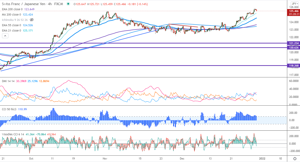Click the Nov label on time axis
Image resolution: width=300 pixels, height=162 pixels.
[x=105, y=158]
